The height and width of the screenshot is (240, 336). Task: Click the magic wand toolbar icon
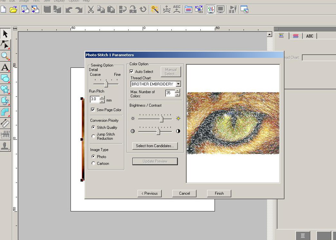[x=155, y=10]
